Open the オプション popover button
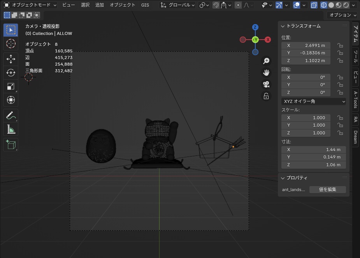 coord(343,15)
